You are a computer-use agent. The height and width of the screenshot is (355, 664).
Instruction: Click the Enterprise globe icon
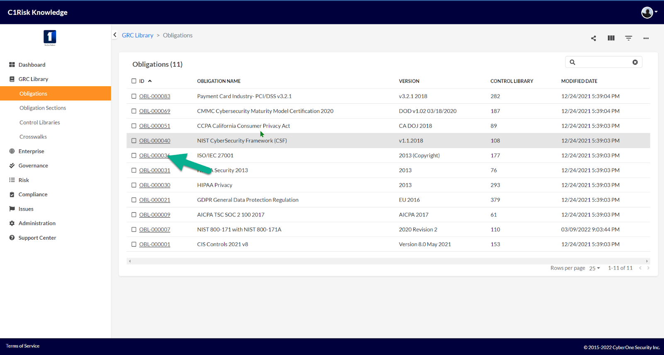tap(12, 151)
